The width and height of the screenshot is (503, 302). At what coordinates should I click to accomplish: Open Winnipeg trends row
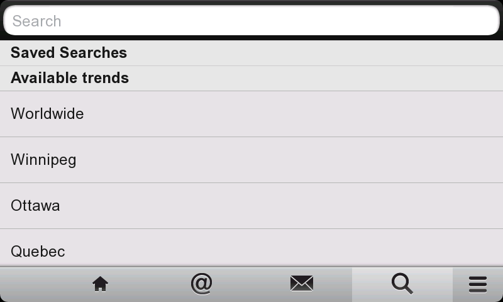click(x=251, y=160)
